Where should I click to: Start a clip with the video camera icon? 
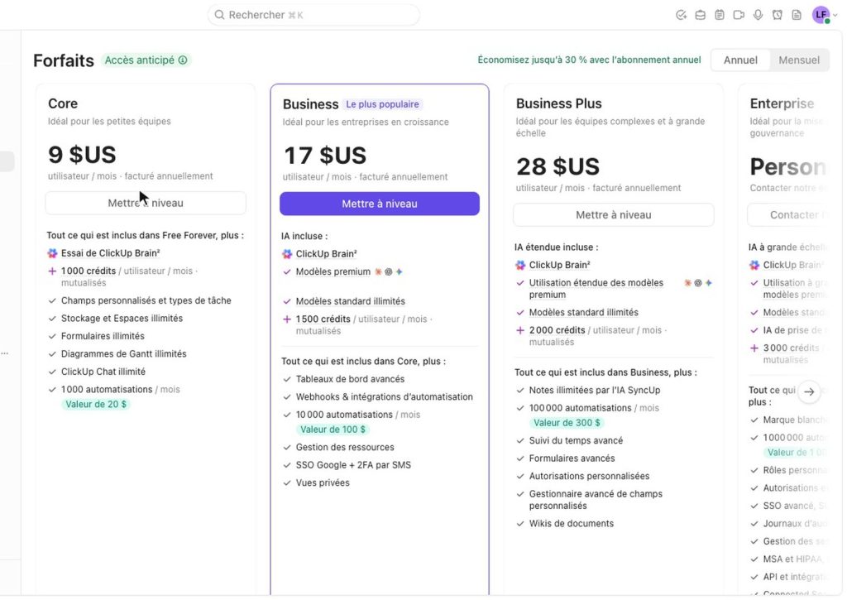[739, 15]
